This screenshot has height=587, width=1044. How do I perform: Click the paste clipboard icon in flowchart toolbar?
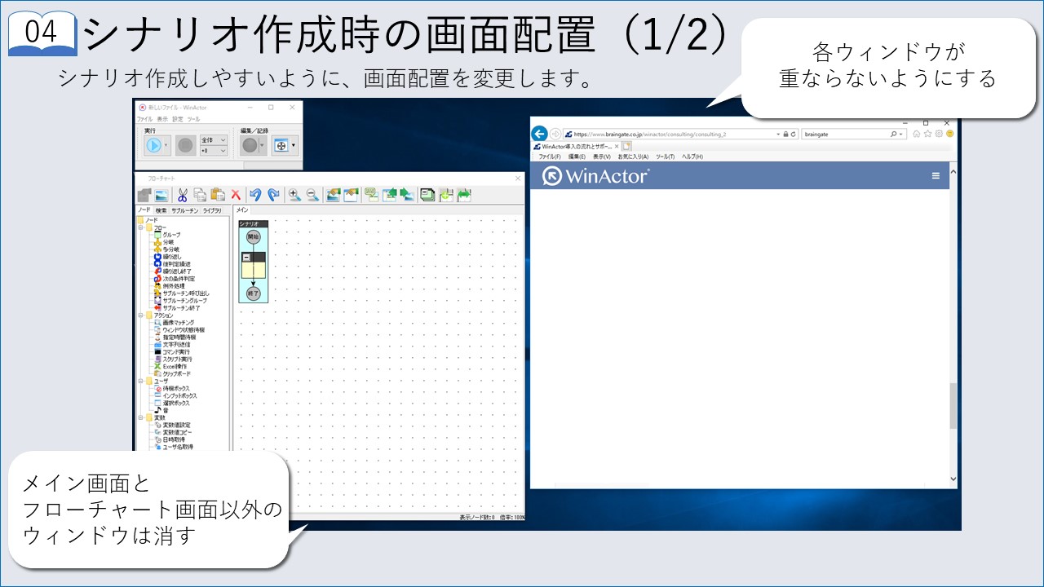(218, 195)
